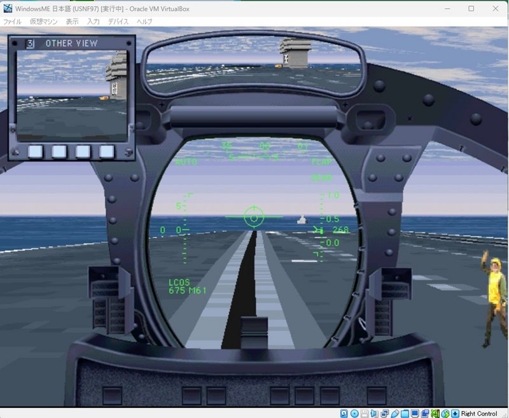Image resolution: width=509 pixels, height=418 pixels.
Task: Click the recording status icon with two screens
Action: [x=424, y=414]
